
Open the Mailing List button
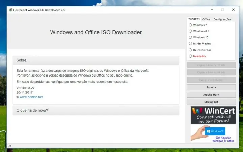(x=211, y=102)
